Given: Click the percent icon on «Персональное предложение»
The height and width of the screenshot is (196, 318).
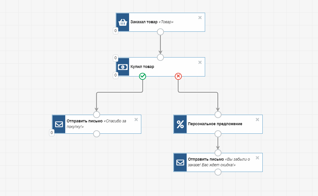Looking at the screenshot, I should click(x=180, y=124).
